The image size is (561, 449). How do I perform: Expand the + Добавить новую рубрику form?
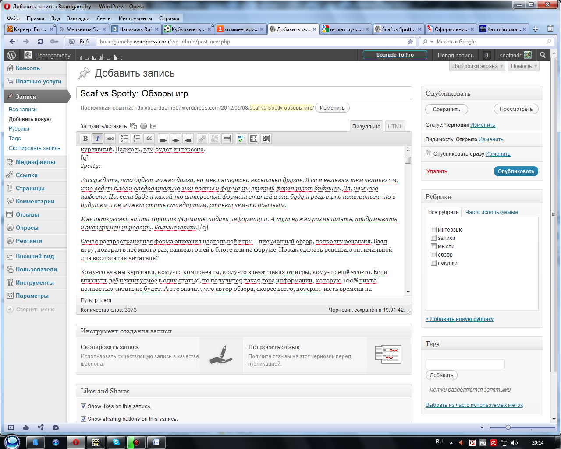click(459, 319)
